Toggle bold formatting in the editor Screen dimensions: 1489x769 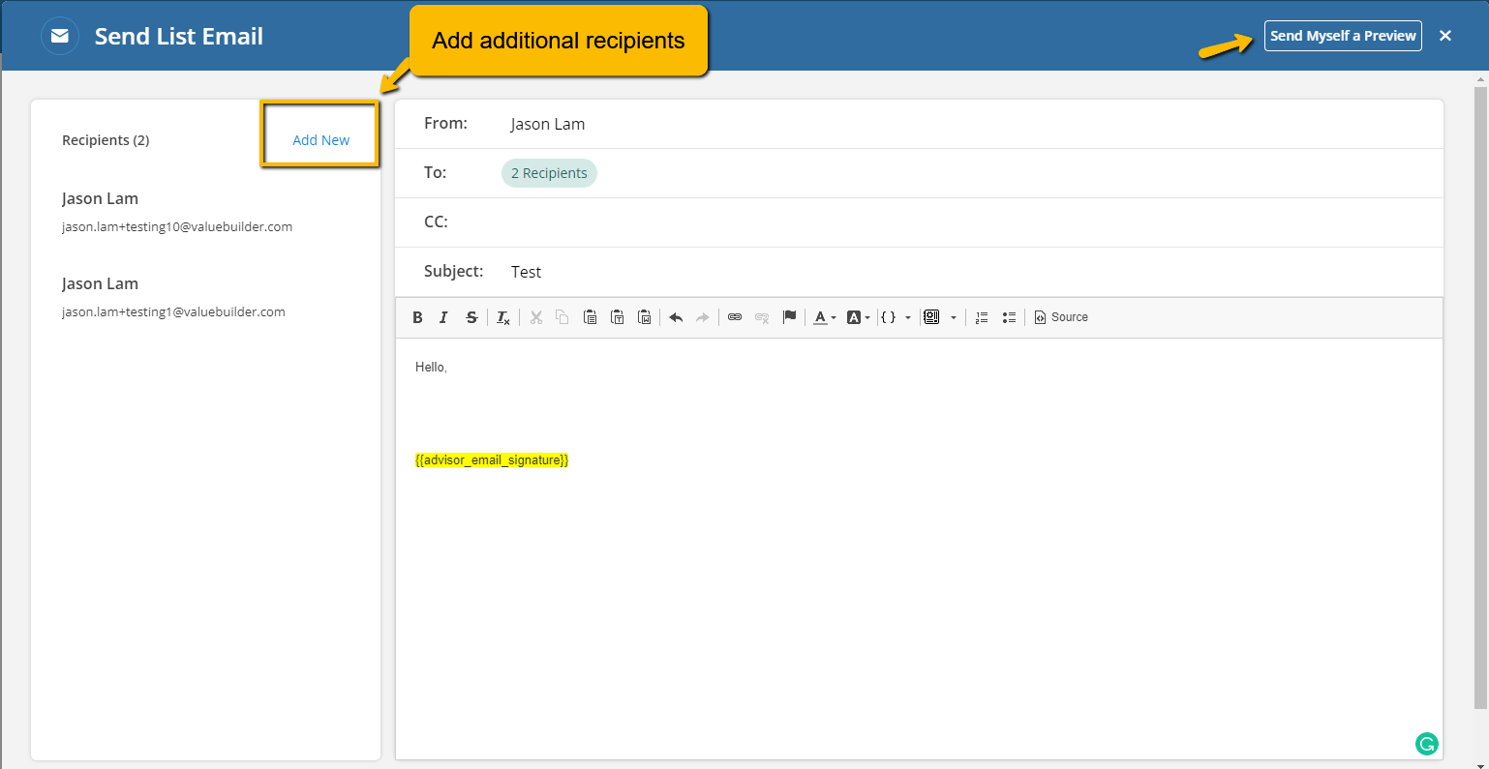coord(417,317)
